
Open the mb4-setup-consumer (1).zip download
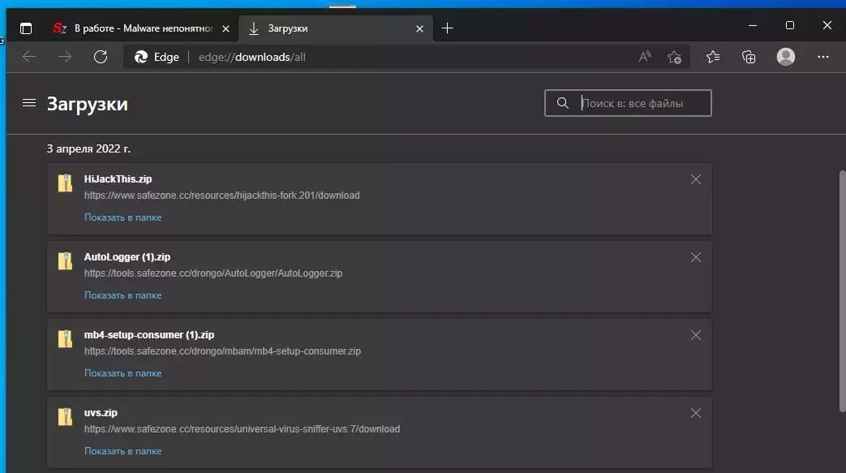[x=149, y=335]
